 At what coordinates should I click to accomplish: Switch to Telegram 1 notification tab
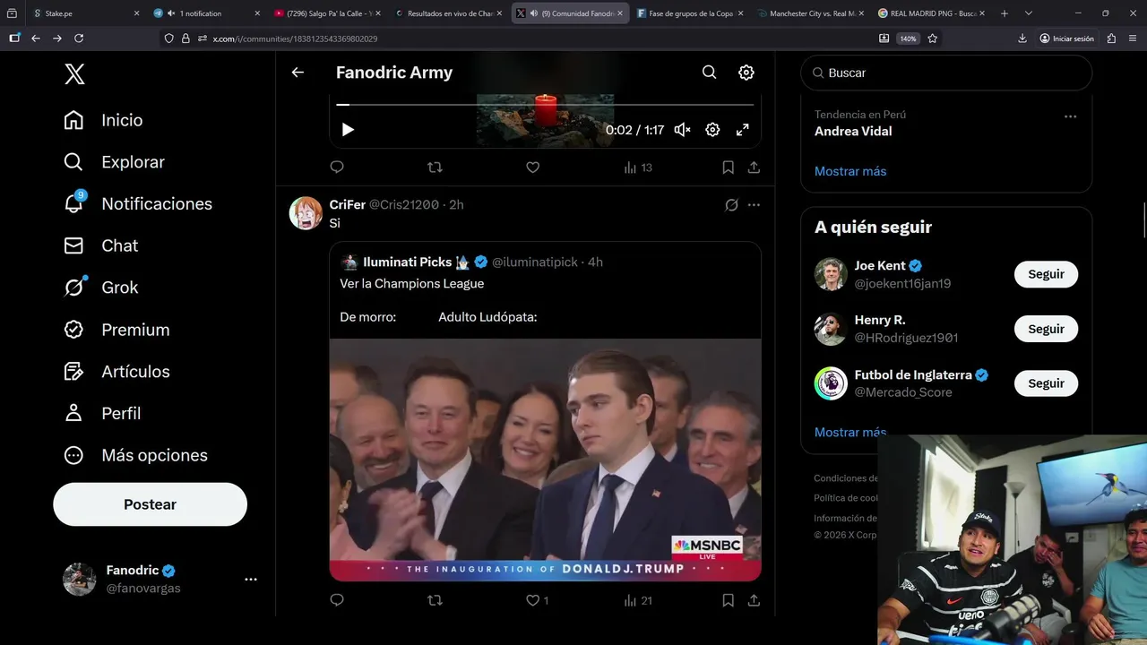(206, 13)
